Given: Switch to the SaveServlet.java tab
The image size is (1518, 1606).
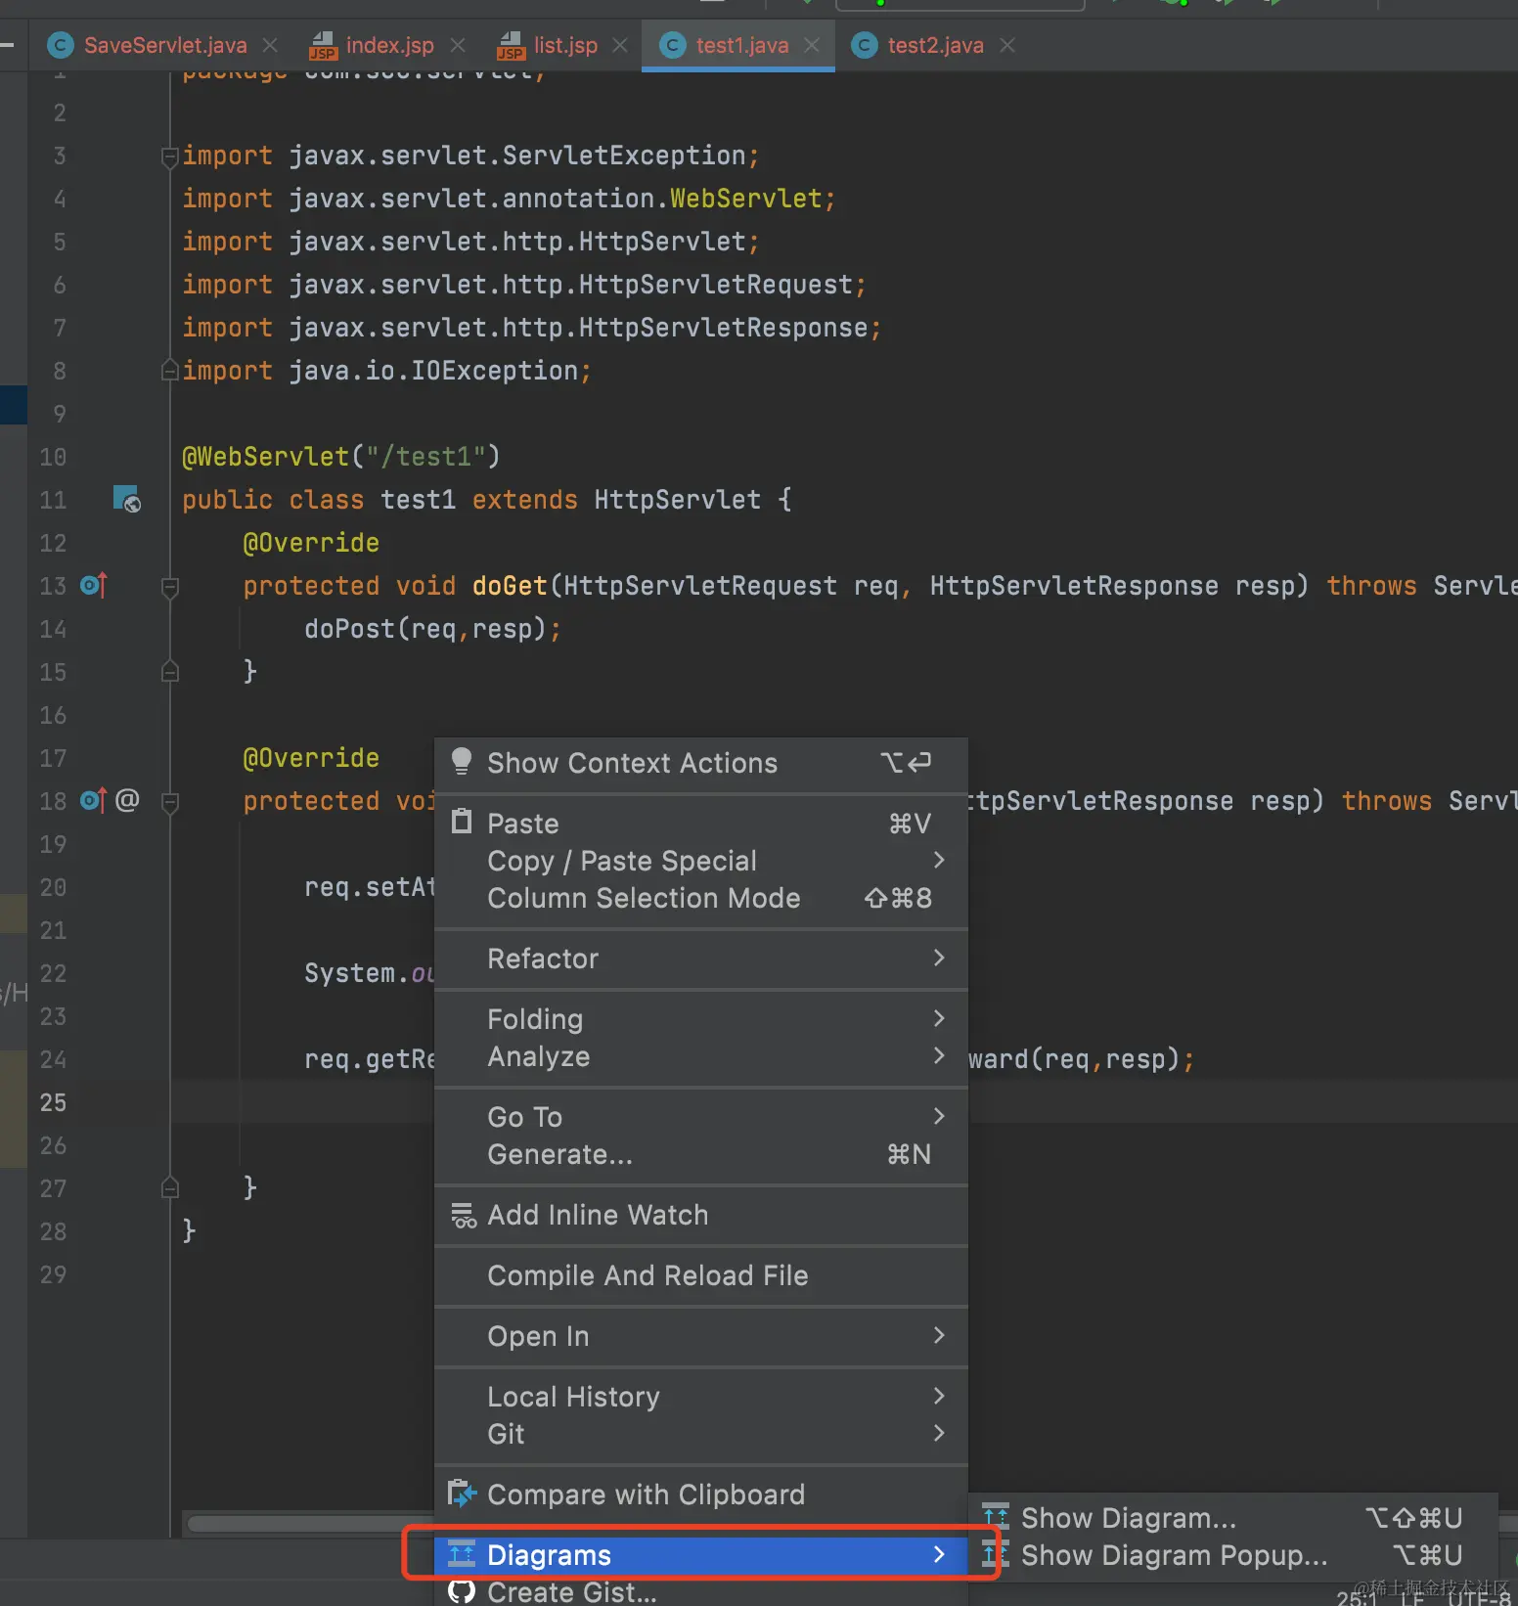Looking at the screenshot, I should click(164, 45).
